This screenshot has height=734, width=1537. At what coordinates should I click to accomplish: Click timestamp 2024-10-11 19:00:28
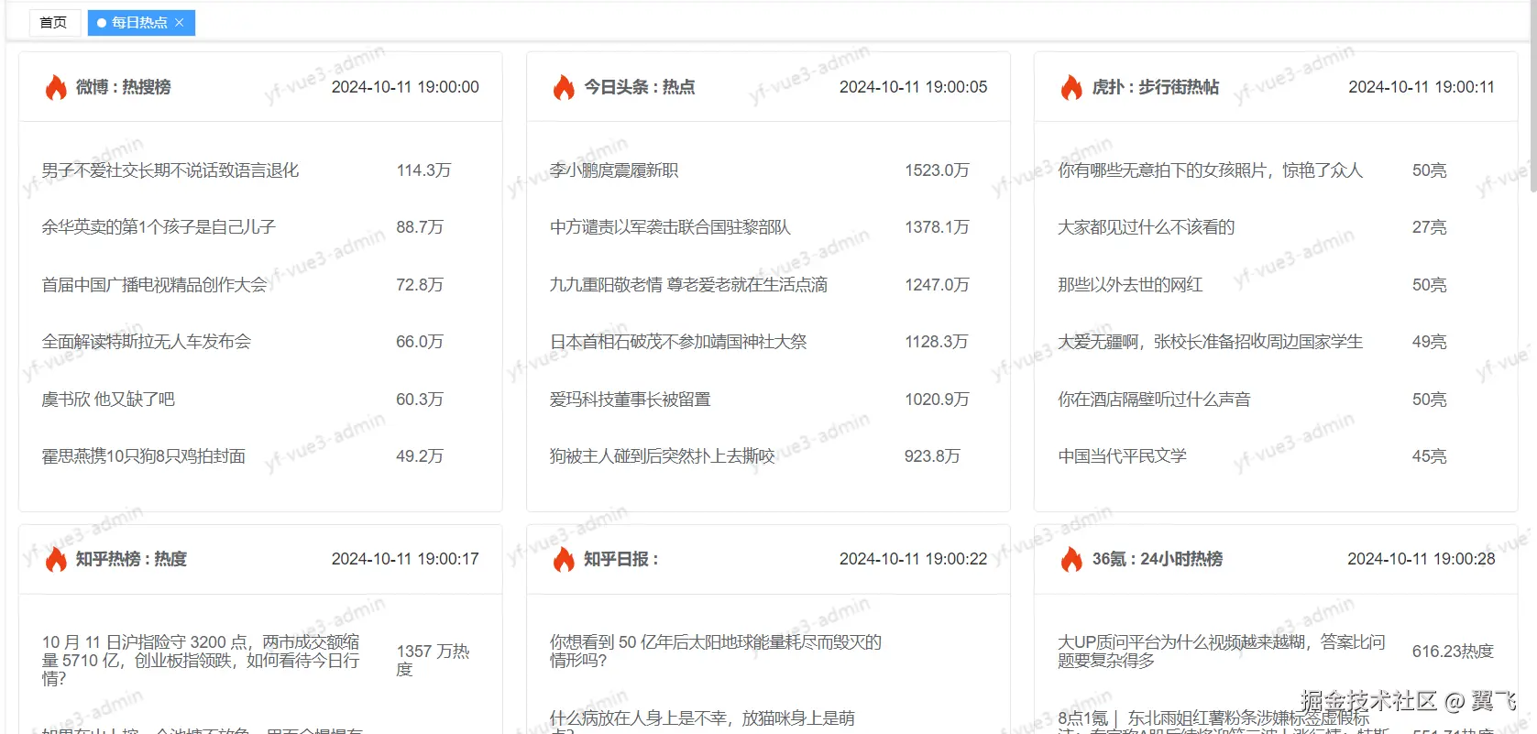pyautogui.click(x=1422, y=559)
